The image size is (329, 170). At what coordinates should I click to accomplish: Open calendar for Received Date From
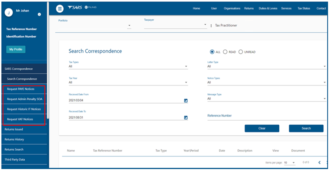click(186, 101)
